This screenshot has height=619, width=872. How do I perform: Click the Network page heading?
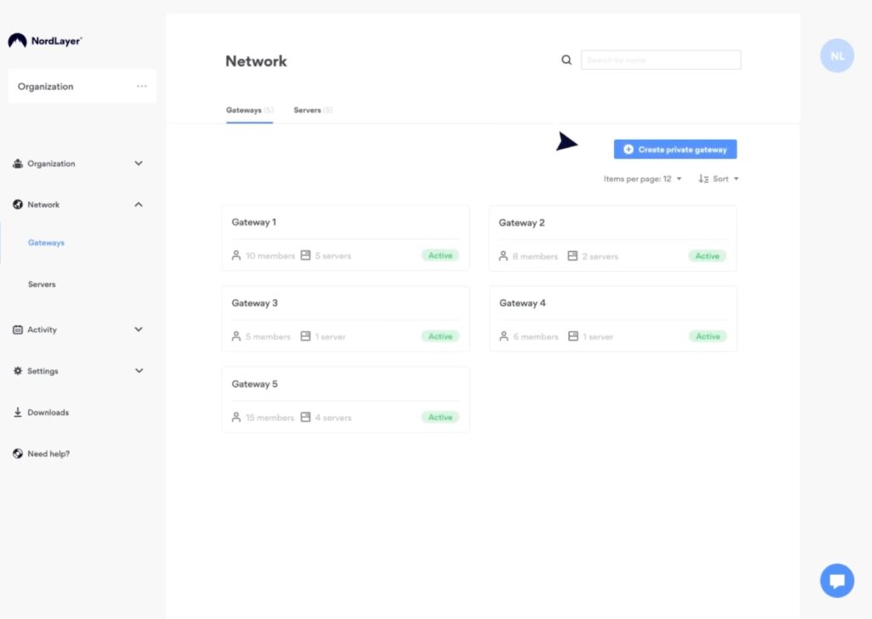pos(255,61)
